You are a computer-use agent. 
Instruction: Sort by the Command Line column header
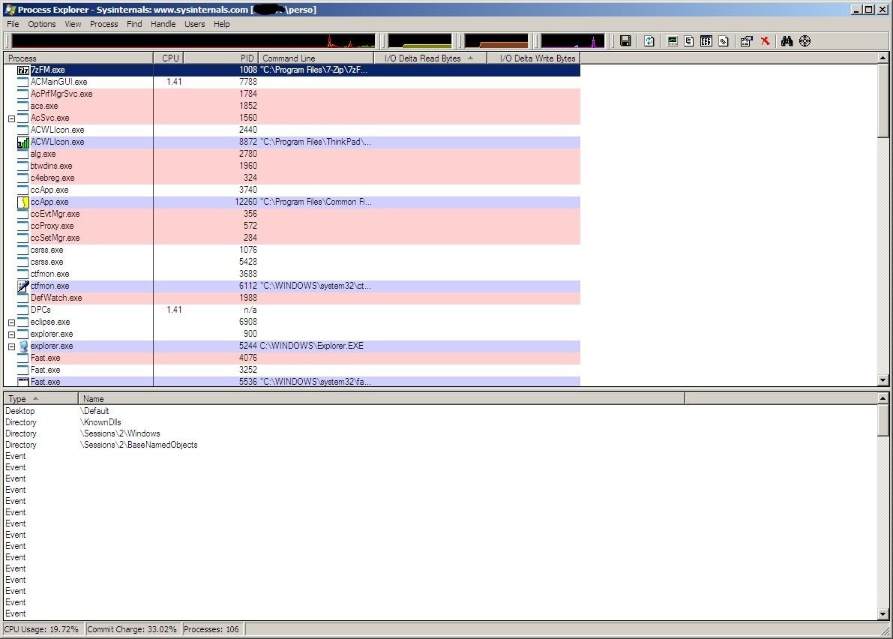coord(316,58)
